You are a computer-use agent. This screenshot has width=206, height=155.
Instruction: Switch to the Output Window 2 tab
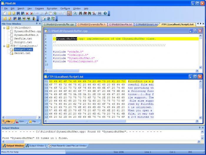[x=36, y=146]
